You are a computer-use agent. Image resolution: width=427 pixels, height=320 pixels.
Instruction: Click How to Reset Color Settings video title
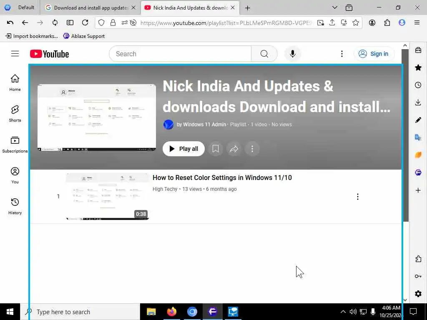pos(222,177)
